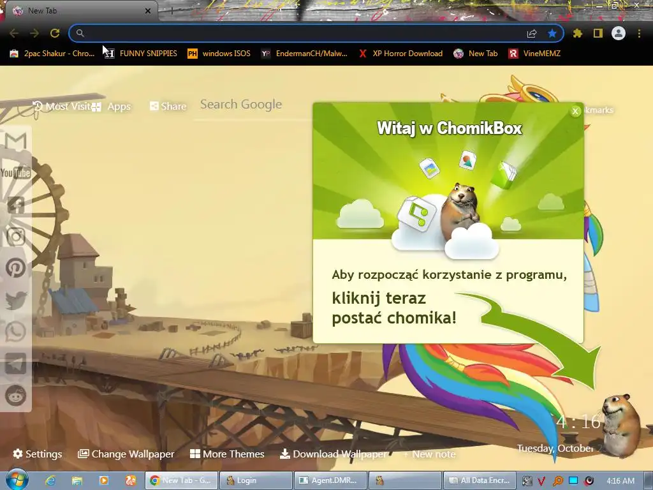653x490 pixels.
Task: Open More Themes
Action: point(227,454)
